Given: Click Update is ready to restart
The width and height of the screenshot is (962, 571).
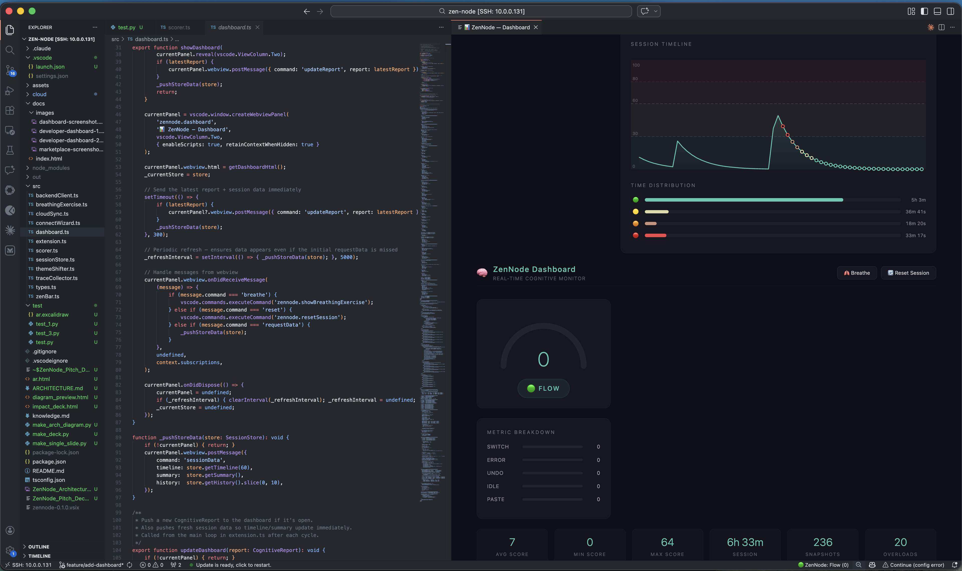Looking at the screenshot, I should 234,565.
